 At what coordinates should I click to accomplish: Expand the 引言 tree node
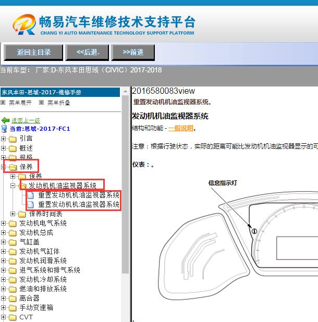(3, 139)
